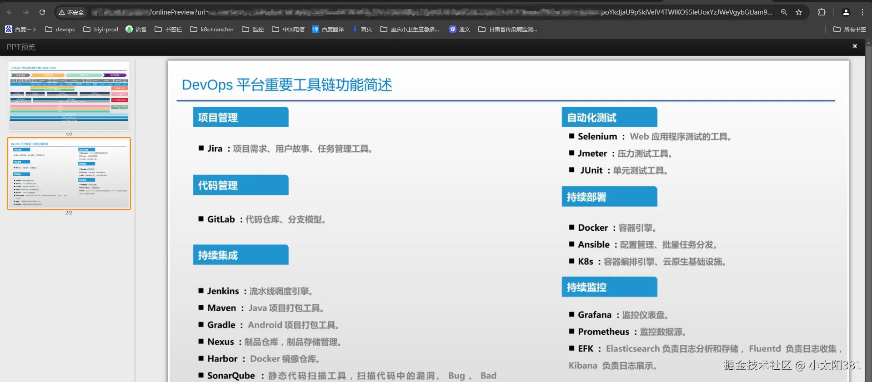This screenshot has height=382, width=872.
Task: Open the 书签栏 bookmark folder
Action: point(168,29)
